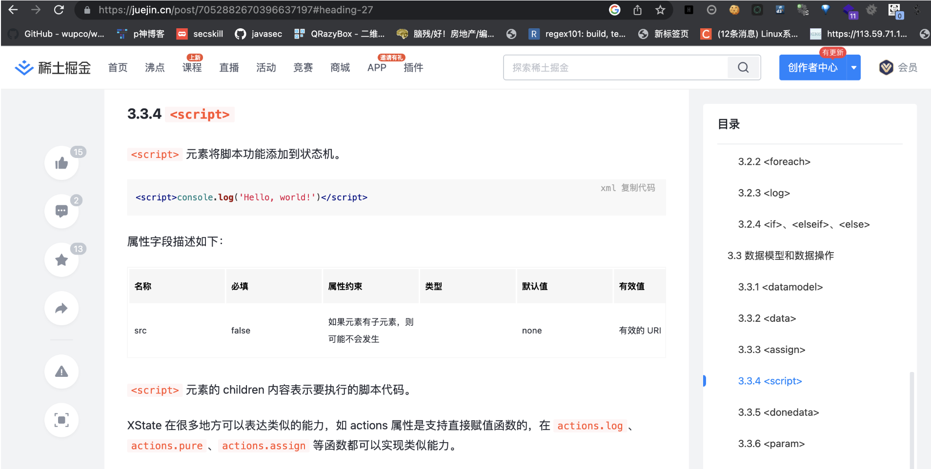This screenshot has height=469, width=931.
Task: Click 创作者中心 button
Action: [x=813, y=67]
